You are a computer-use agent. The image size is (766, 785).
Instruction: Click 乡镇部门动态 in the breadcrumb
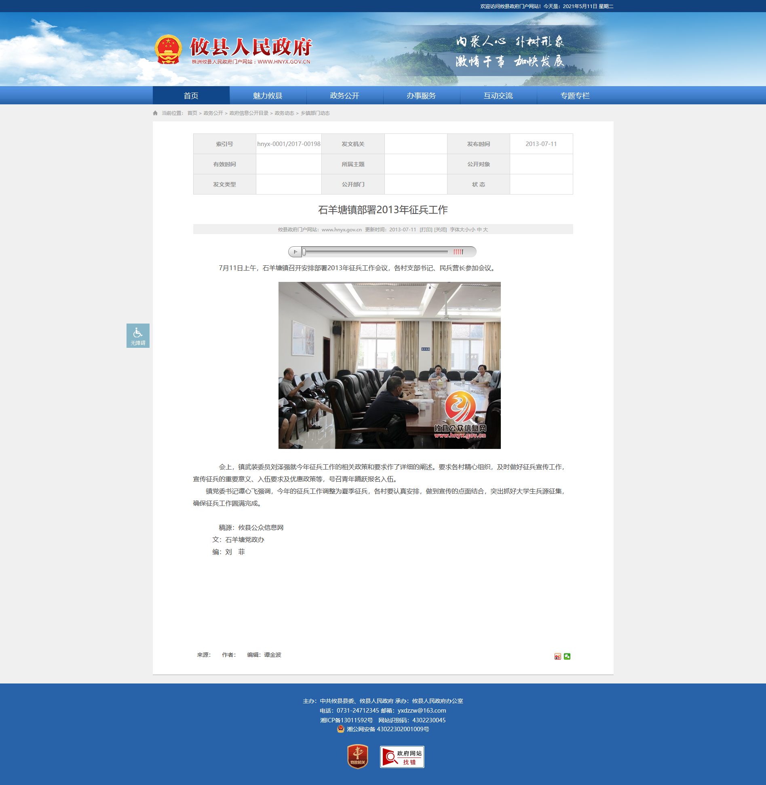tap(315, 113)
